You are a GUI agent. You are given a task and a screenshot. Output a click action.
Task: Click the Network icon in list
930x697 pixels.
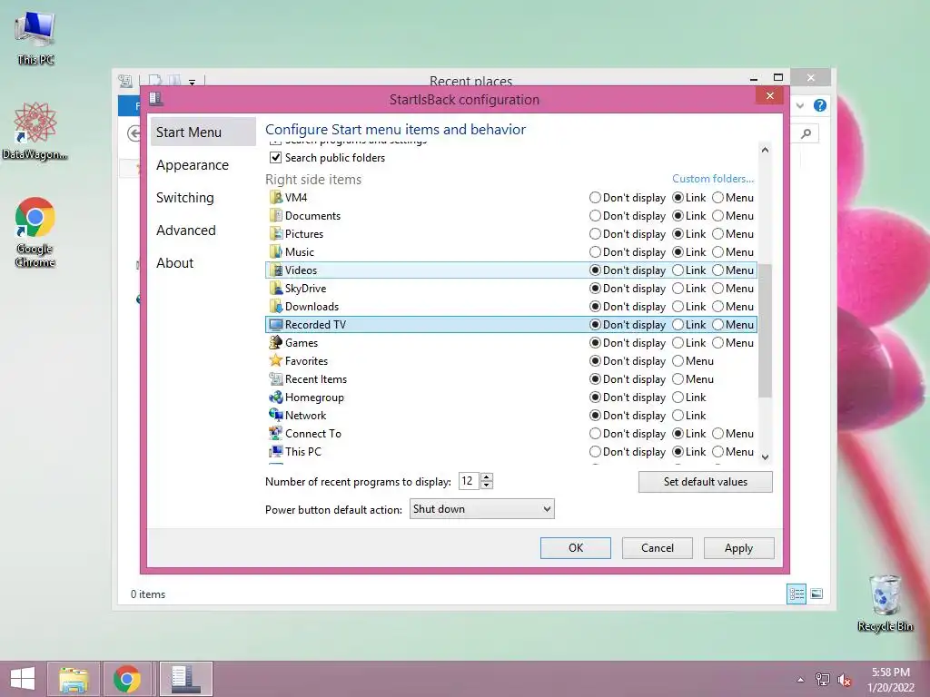coord(275,416)
